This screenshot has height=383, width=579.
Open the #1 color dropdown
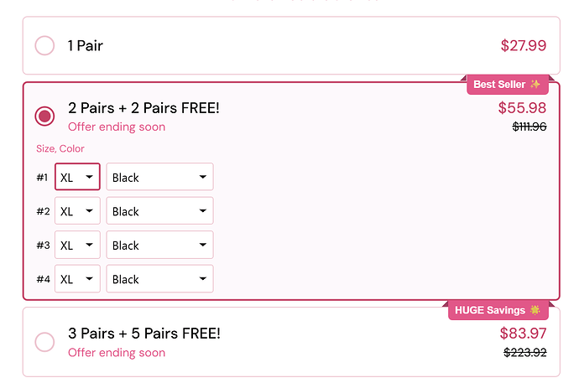tap(159, 177)
